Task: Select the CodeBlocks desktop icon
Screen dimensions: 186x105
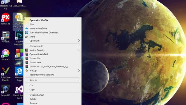Action: pyautogui.click(x=19, y=55)
